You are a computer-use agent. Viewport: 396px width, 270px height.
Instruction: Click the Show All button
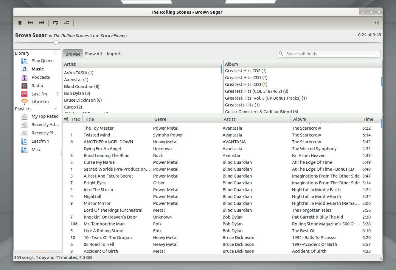[93, 54]
